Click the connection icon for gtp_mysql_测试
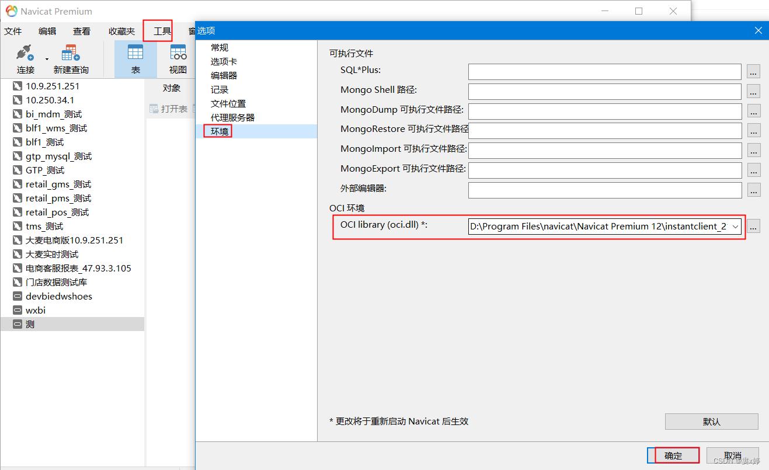This screenshot has width=769, height=470. [18, 156]
